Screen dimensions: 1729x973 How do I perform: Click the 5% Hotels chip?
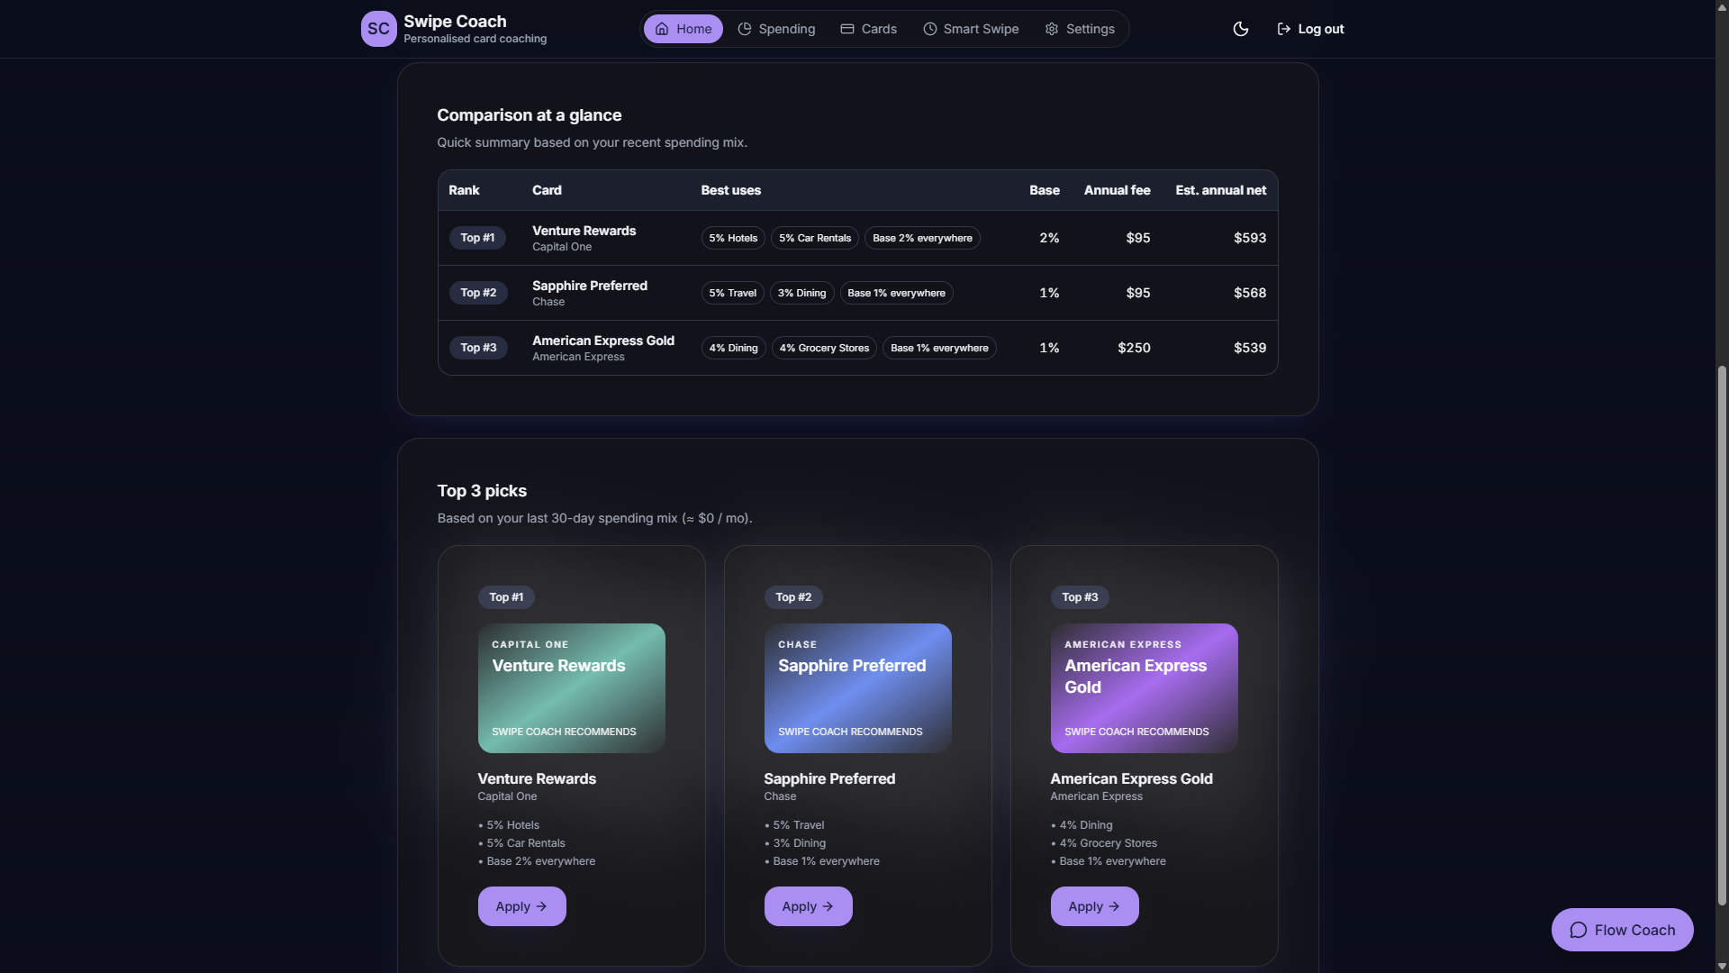coord(733,238)
